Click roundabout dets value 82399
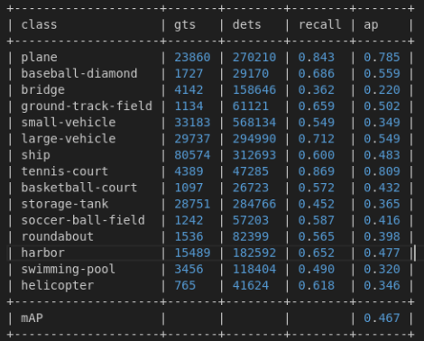Viewport: 424px width, 341px height. (x=251, y=236)
